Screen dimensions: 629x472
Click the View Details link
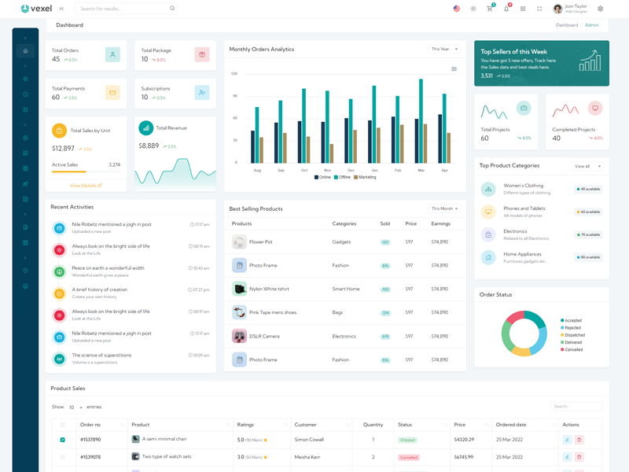[x=86, y=186]
